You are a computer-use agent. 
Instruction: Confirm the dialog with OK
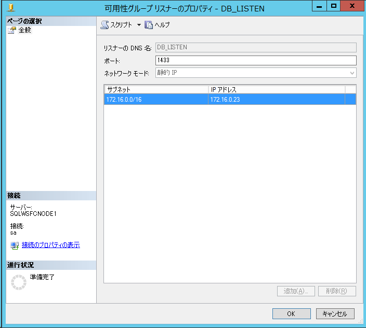(291, 313)
